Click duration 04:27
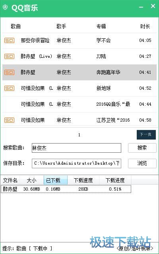 tap(145, 56)
